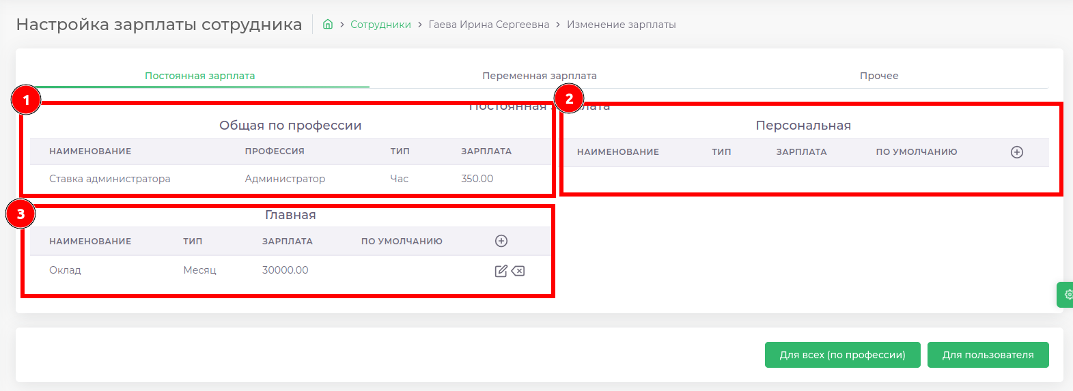Click Гаева Ирина Сергеевна in the breadcrumb
1073x391 pixels.
click(x=488, y=25)
